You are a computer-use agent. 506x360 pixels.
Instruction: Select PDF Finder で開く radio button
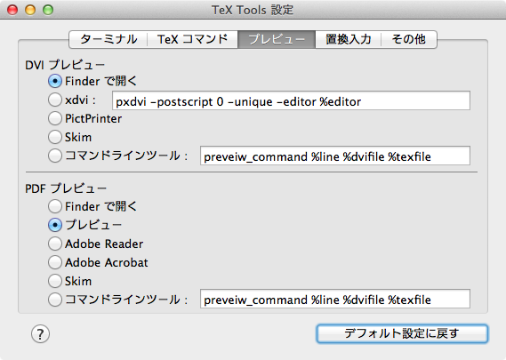pyautogui.click(x=55, y=206)
